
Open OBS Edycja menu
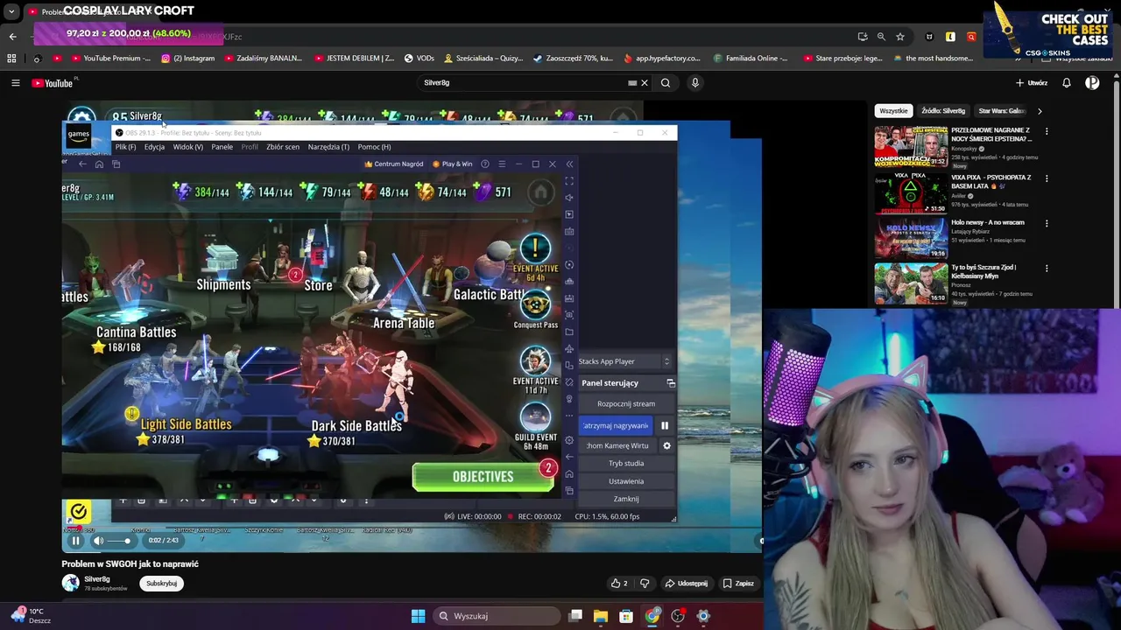pyautogui.click(x=154, y=147)
